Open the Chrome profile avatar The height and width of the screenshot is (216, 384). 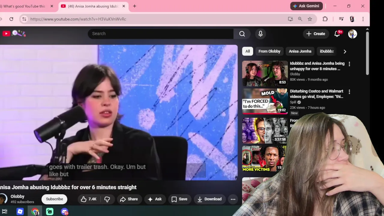(x=352, y=19)
